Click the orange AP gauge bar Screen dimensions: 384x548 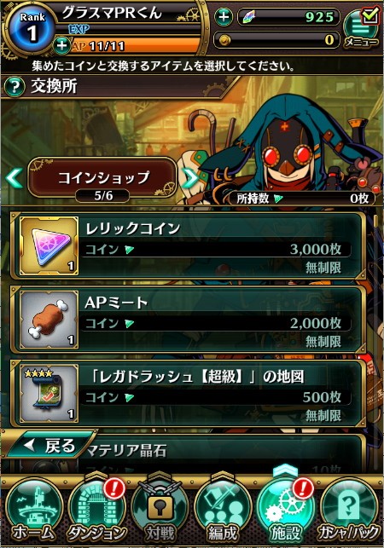136,46
